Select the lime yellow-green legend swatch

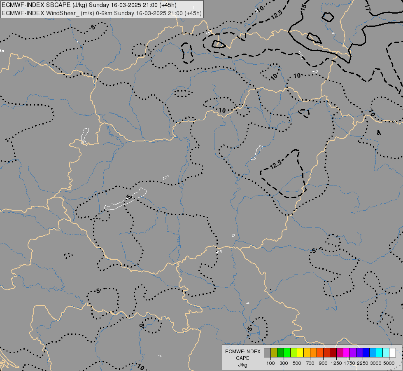point(294,352)
